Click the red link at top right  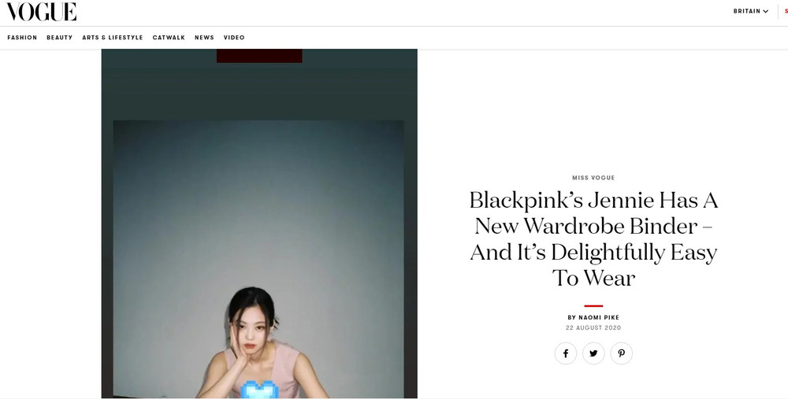coord(786,11)
